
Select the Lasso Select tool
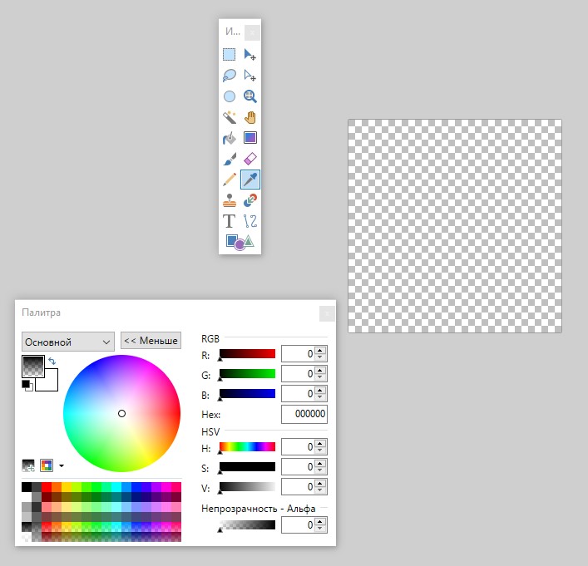(x=229, y=76)
